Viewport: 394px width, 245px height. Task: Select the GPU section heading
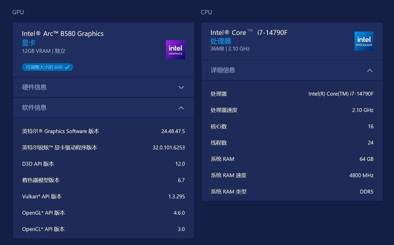18,12
